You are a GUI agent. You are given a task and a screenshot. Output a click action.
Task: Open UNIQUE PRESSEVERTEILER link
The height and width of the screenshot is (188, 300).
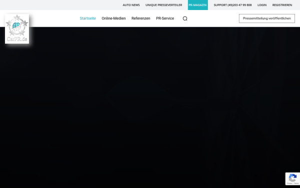tap(164, 5)
